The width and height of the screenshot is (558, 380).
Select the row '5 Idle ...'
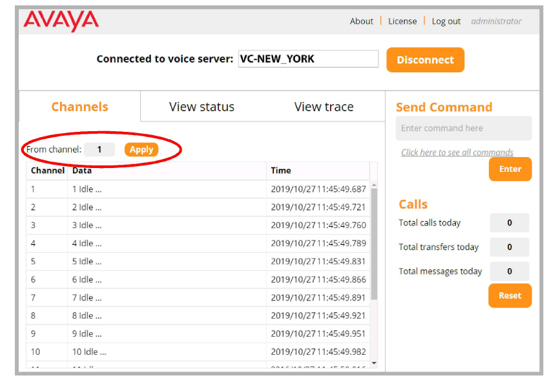pos(198,261)
